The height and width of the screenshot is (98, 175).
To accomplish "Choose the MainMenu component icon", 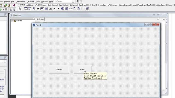I will tap(30, 9).
